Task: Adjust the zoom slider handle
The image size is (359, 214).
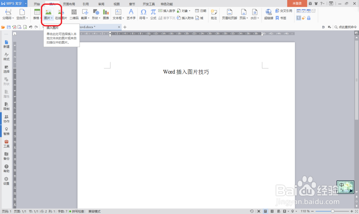Action: [x=332, y=211]
